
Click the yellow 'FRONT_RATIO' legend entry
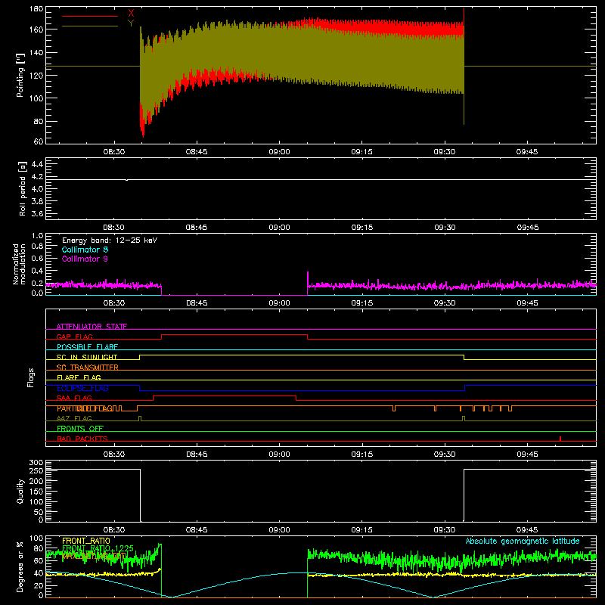[x=86, y=541]
